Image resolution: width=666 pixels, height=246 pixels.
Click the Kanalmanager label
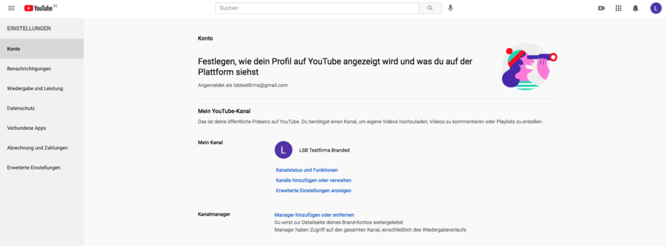click(x=214, y=214)
